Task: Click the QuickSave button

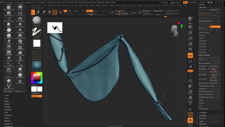Action: pos(164,2)
